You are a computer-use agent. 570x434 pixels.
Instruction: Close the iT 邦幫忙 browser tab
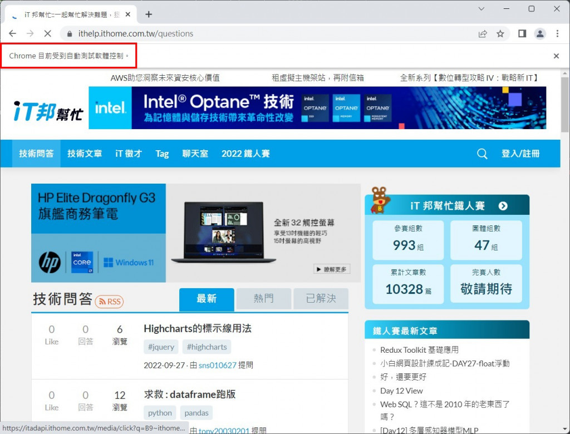pyautogui.click(x=128, y=14)
